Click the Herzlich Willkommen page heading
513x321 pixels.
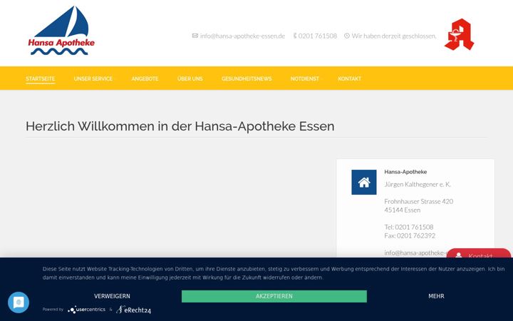tap(180, 126)
